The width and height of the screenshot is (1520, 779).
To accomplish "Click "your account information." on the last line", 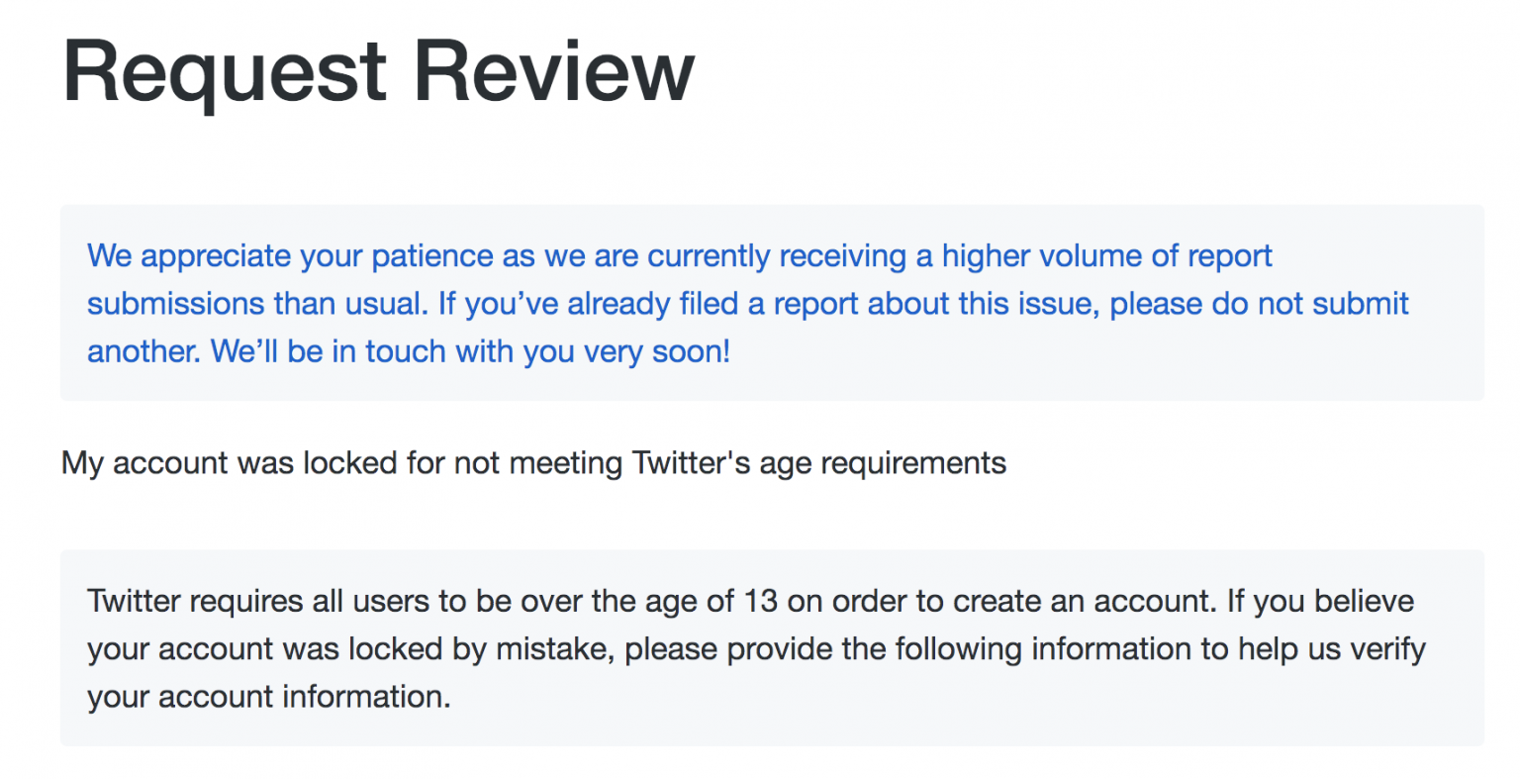I will [268, 696].
